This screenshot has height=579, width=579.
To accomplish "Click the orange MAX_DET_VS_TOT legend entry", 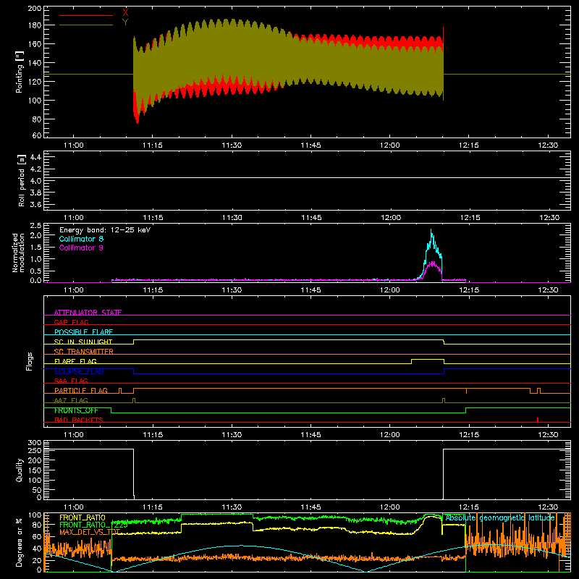I will pyautogui.click(x=90, y=532).
